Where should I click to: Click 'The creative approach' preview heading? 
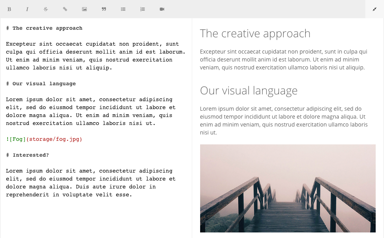point(255,34)
